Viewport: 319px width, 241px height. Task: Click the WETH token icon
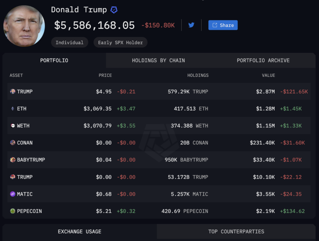click(x=13, y=126)
